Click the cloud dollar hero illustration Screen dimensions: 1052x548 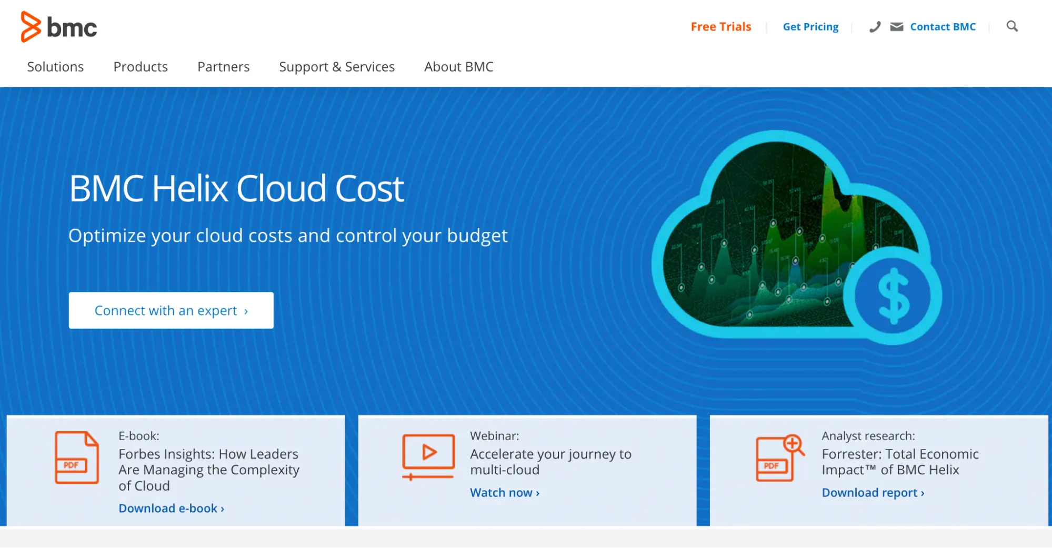pyautogui.click(x=797, y=237)
